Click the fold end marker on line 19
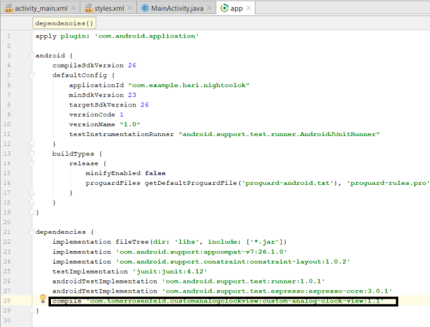This screenshot has height=327, width=430. 32,213
